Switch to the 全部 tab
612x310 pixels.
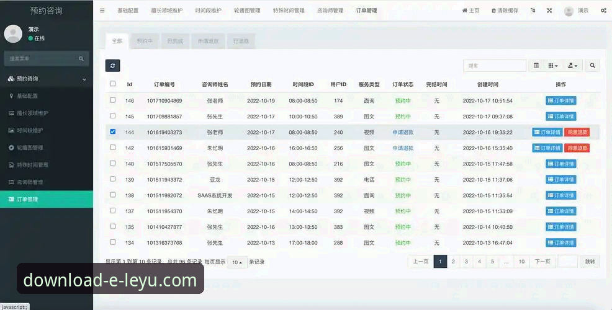tap(117, 41)
